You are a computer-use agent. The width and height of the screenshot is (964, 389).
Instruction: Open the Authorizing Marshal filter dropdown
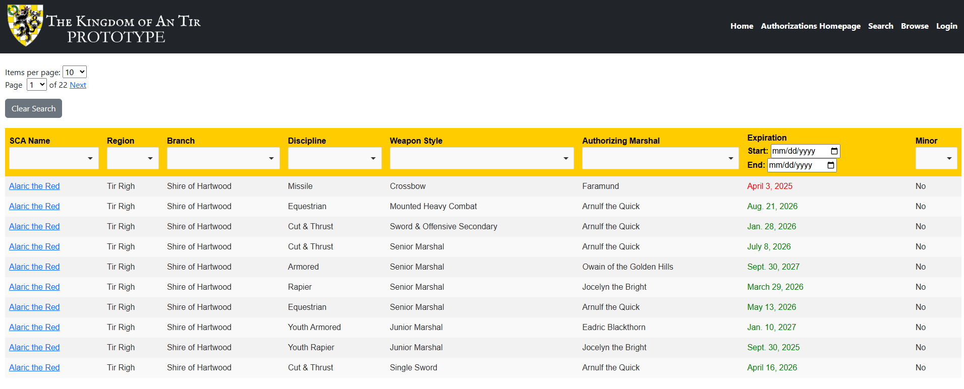pos(660,158)
